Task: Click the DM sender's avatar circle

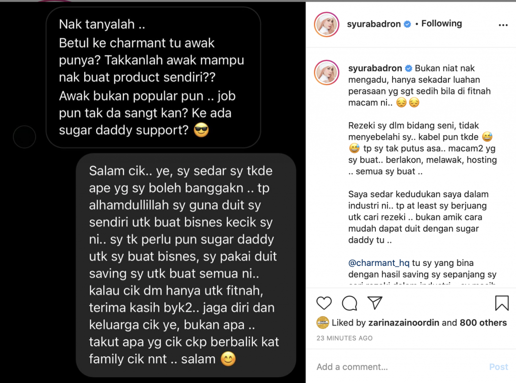Action: point(24,136)
